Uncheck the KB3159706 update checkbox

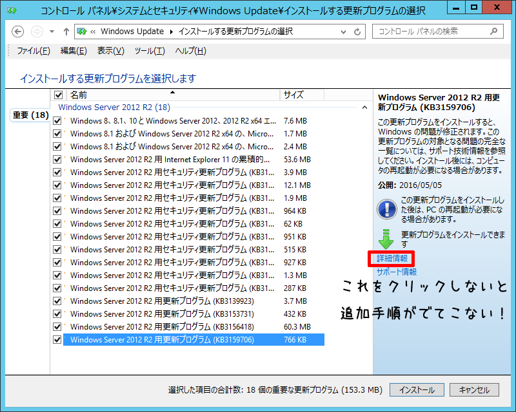click(x=58, y=340)
